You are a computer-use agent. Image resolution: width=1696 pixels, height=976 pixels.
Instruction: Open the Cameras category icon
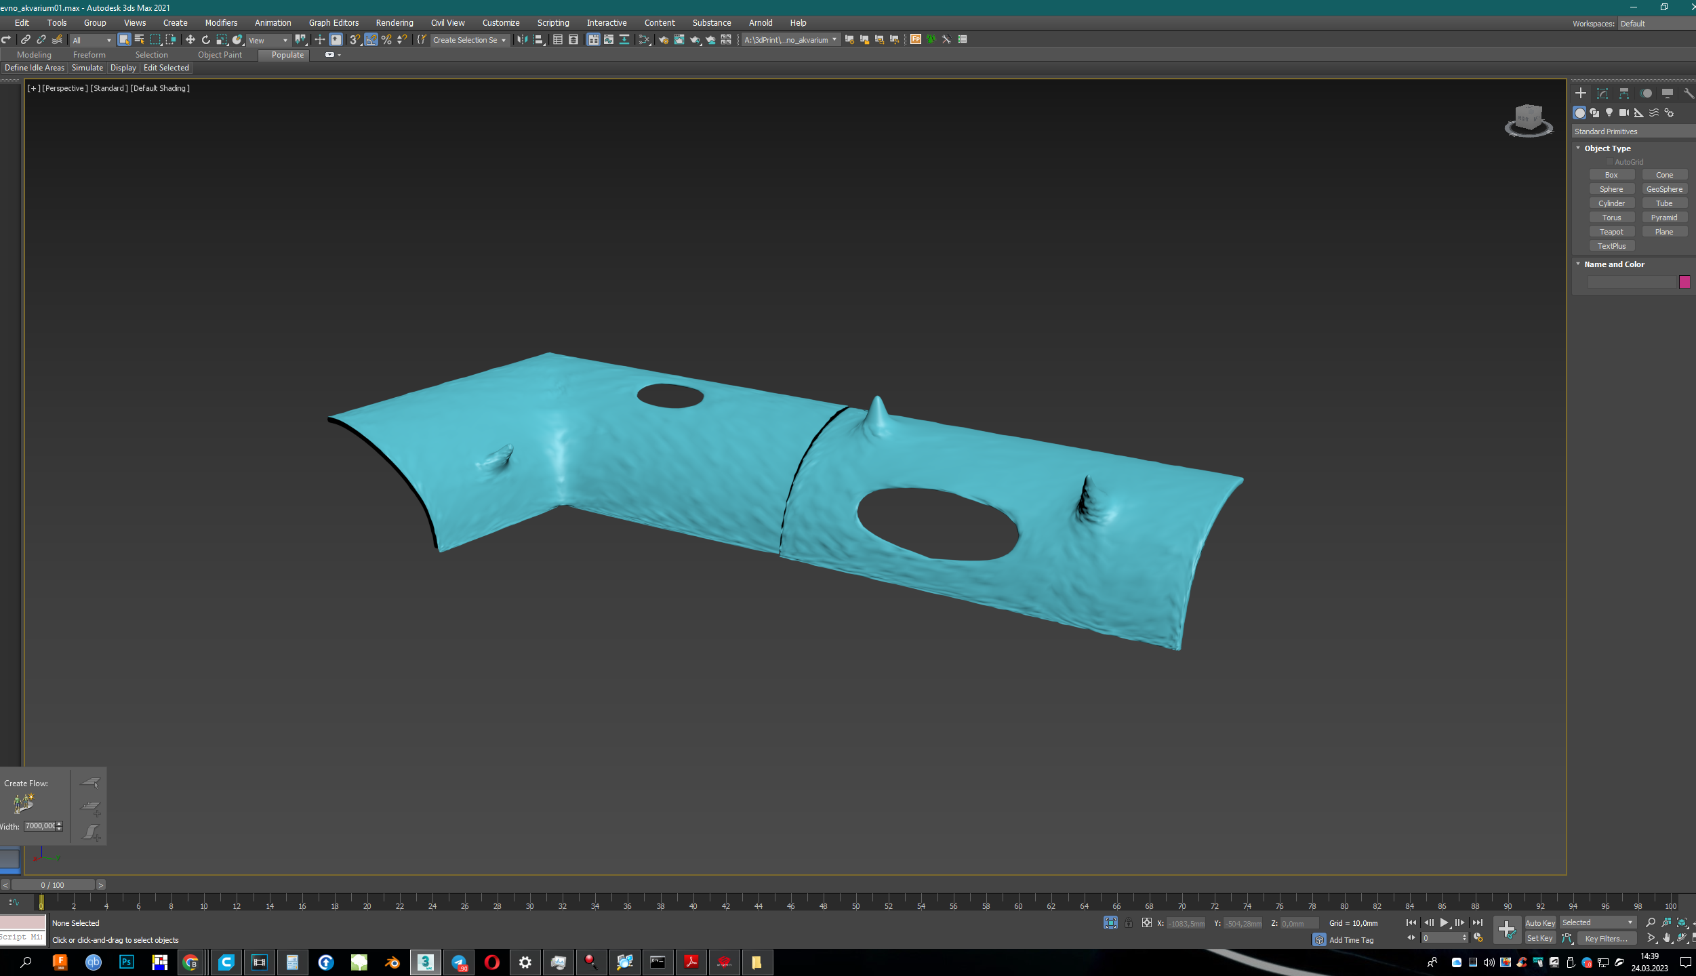1624,113
